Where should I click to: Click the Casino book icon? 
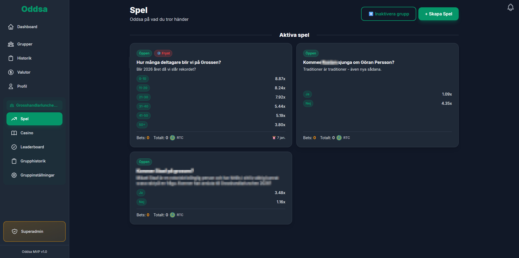[14, 133]
